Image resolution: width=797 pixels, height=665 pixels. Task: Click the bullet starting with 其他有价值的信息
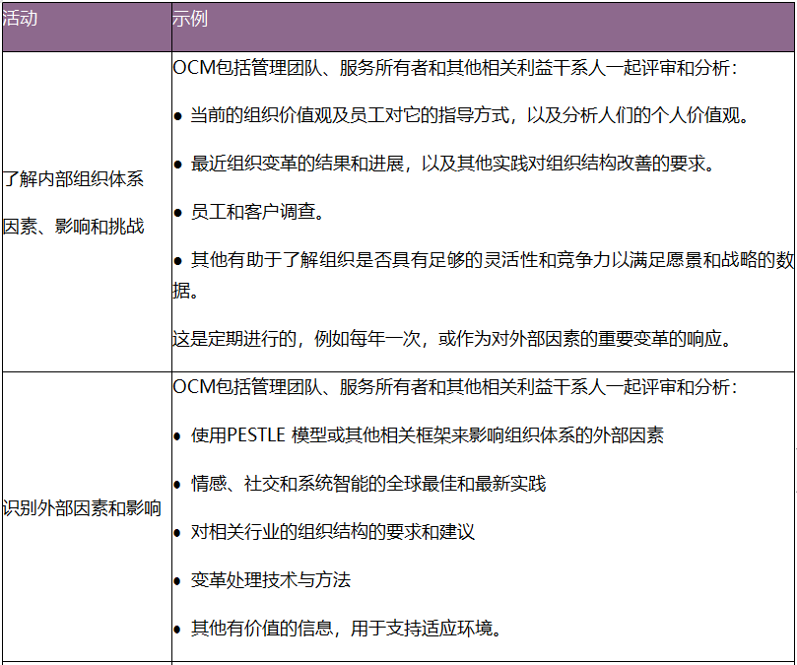click(346, 629)
